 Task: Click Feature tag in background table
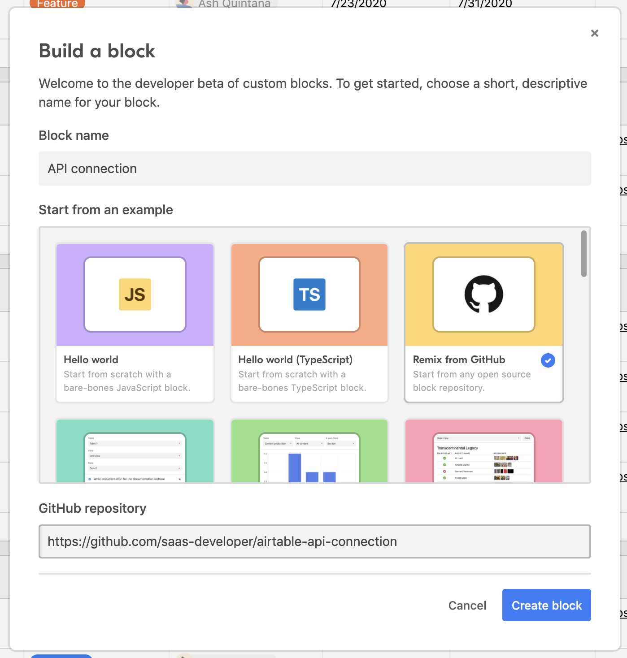[x=57, y=4]
